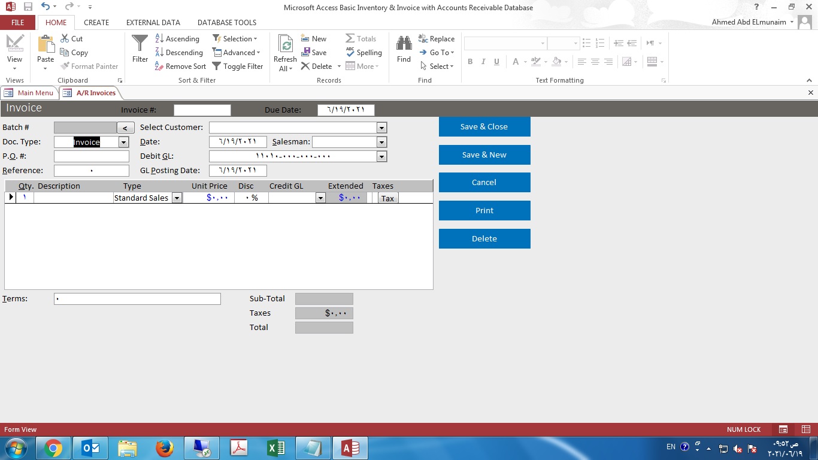Image resolution: width=818 pixels, height=460 pixels.
Task: Switch to the CREATE ribbon tab
Action: pyautogui.click(x=96, y=22)
